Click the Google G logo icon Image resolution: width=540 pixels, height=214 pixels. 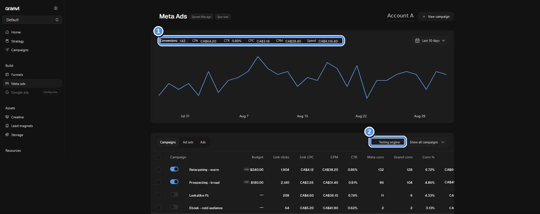[7, 92]
